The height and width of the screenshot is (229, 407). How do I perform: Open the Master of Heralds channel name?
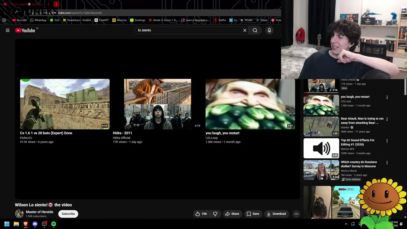coord(39,212)
